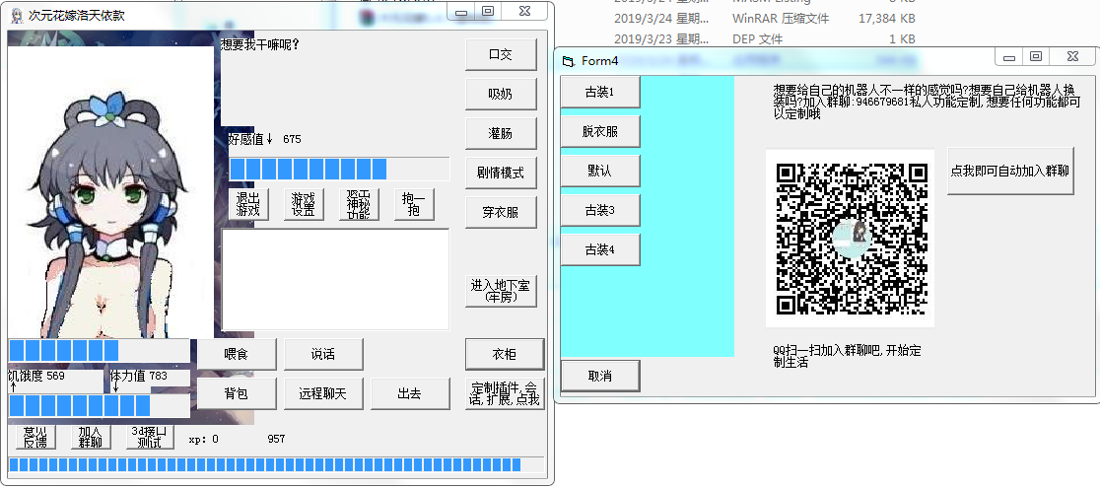Click 取消 to cancel Form4
1100x488 pixels.
pyautogui.click(x=600, y=376)
